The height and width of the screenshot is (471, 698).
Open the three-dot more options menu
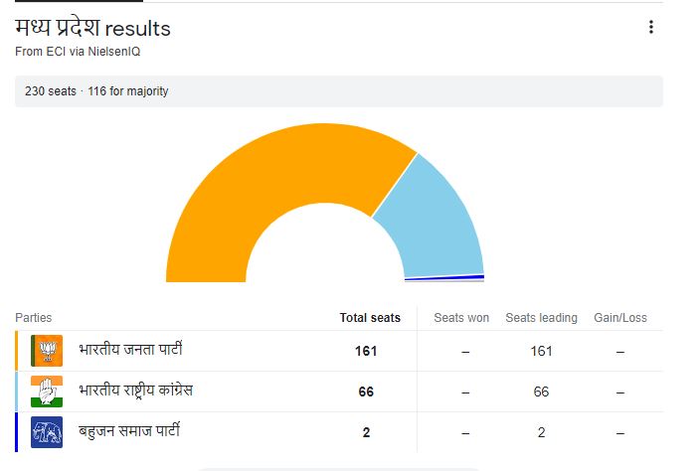click(x=651, y=27)
